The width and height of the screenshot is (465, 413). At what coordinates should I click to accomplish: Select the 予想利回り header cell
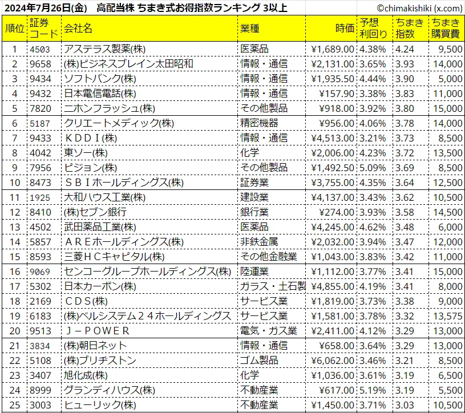point(375,29)
